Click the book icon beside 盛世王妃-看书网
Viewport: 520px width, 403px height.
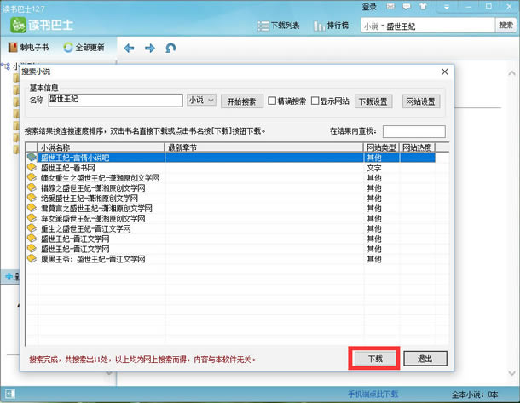tap(32, 168)
